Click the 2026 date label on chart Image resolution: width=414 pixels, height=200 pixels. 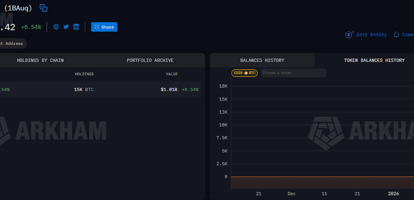393,194
